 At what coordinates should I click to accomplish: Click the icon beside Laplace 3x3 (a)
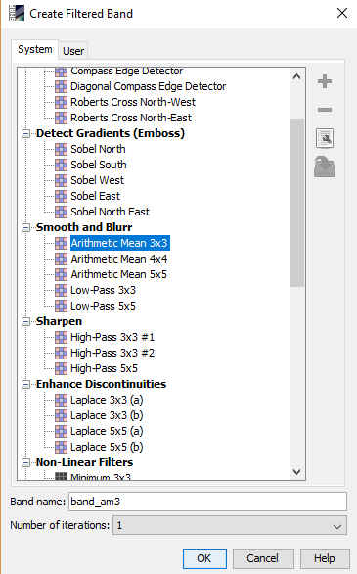click(x=61, y=400)
